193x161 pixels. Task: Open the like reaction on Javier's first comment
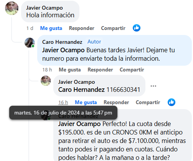coord(137,28)
